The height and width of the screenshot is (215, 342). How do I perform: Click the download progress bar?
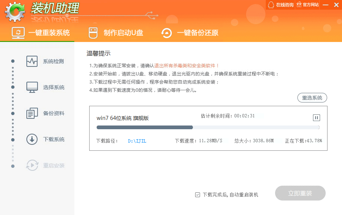208,127
